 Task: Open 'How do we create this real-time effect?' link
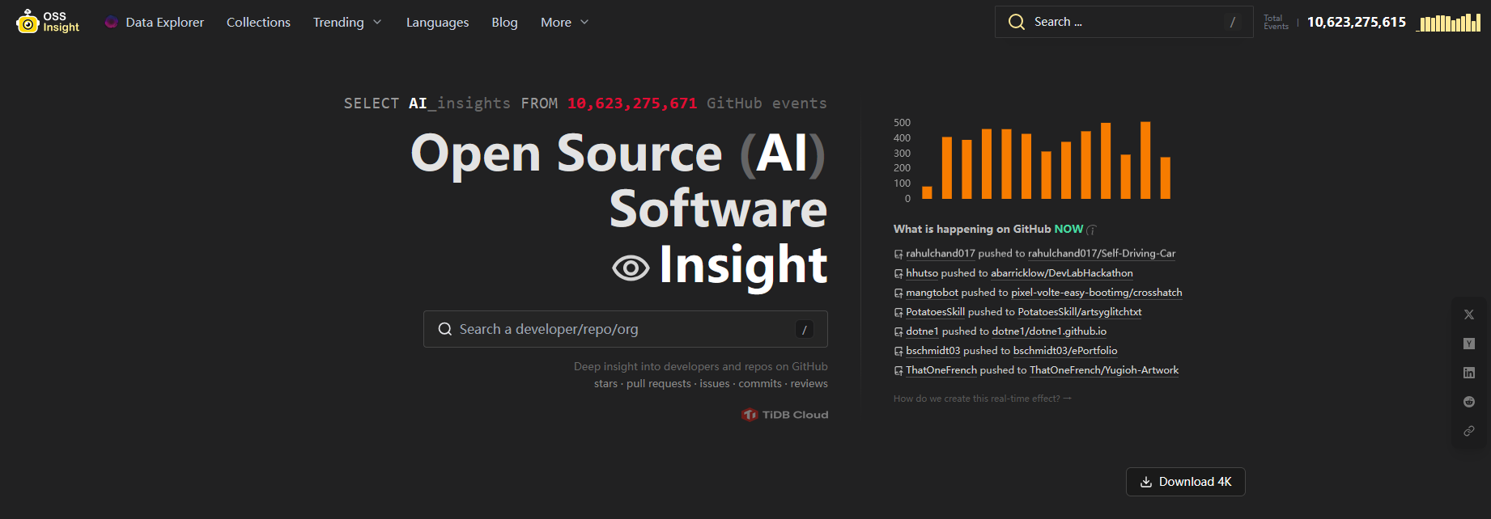click(x=982, y=399)
